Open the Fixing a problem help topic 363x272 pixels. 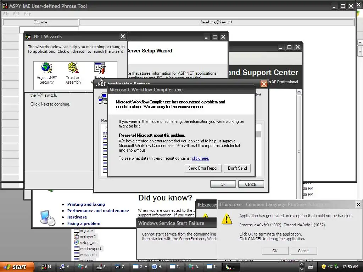[x=84, y=223]
